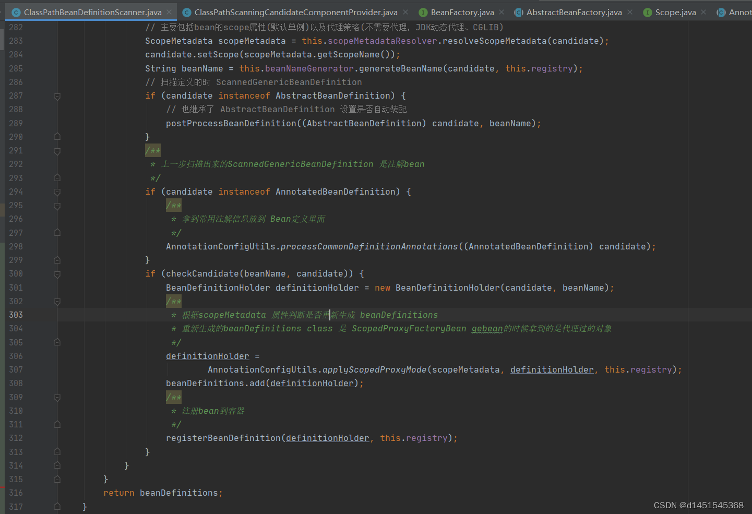Viewport: 752px width, 514px height.
Task: Close ClassPathScanningCandidateComponentProvider.java tab
Action: pyautogui.click(x=405, y=12)
